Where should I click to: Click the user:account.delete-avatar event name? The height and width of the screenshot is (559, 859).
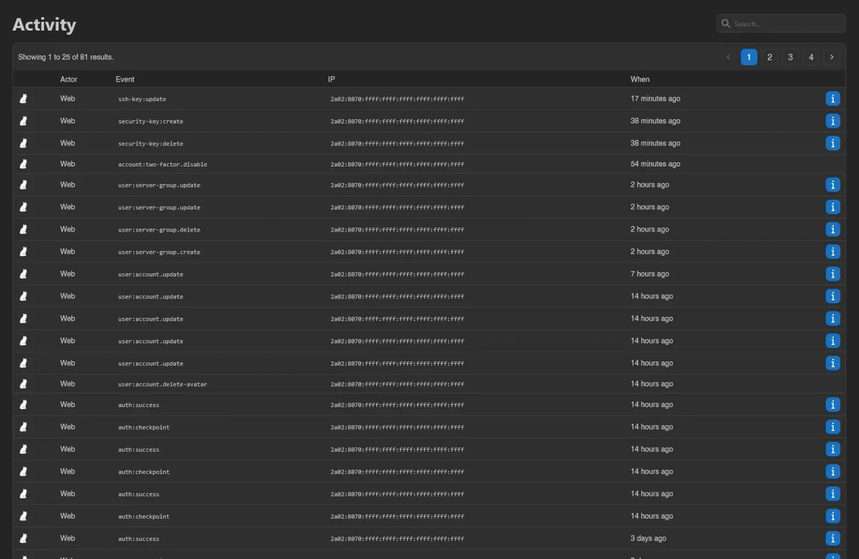pos(163,384)
